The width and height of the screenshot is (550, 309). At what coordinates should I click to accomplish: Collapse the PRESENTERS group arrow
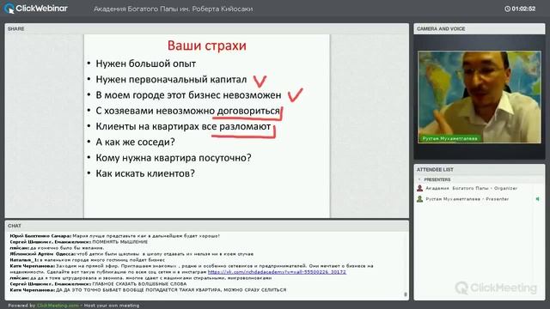point(419,179)
